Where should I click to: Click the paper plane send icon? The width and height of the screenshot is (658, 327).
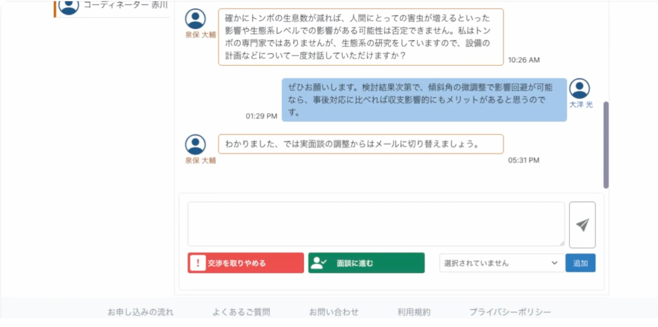point(582,225)
